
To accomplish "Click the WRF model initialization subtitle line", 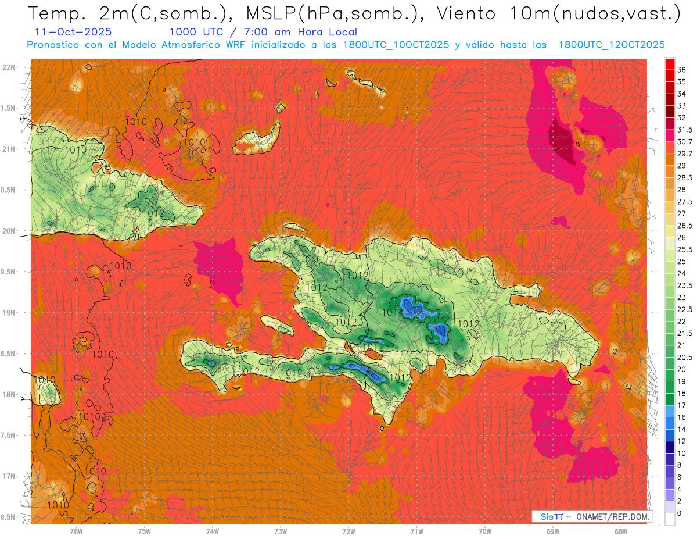I will 346,45.
